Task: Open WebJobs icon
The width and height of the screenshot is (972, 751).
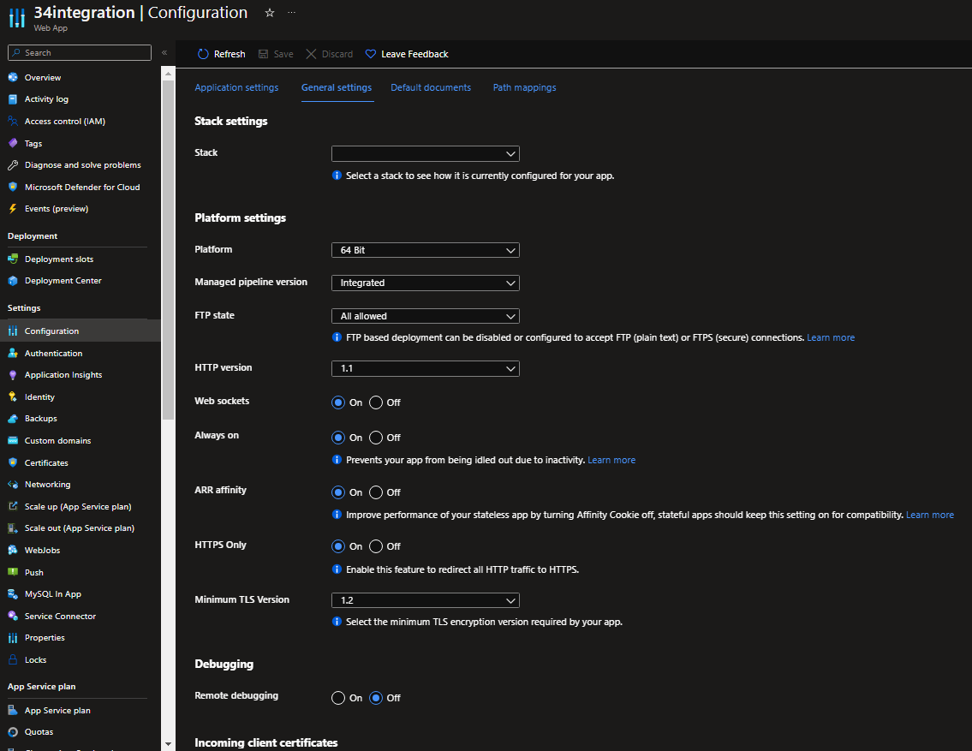Action: (12, 551)
